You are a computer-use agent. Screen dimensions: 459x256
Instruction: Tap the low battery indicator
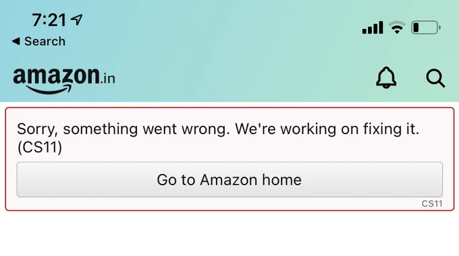coord(426,28)
